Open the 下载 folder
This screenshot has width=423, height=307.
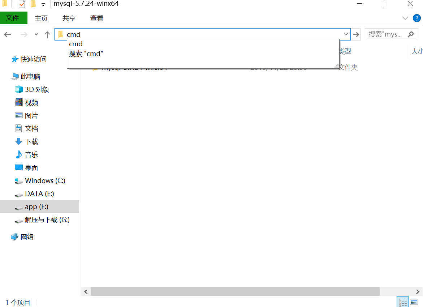31,141
